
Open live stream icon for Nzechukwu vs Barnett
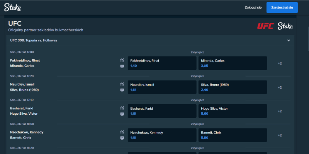coord(122,138)
